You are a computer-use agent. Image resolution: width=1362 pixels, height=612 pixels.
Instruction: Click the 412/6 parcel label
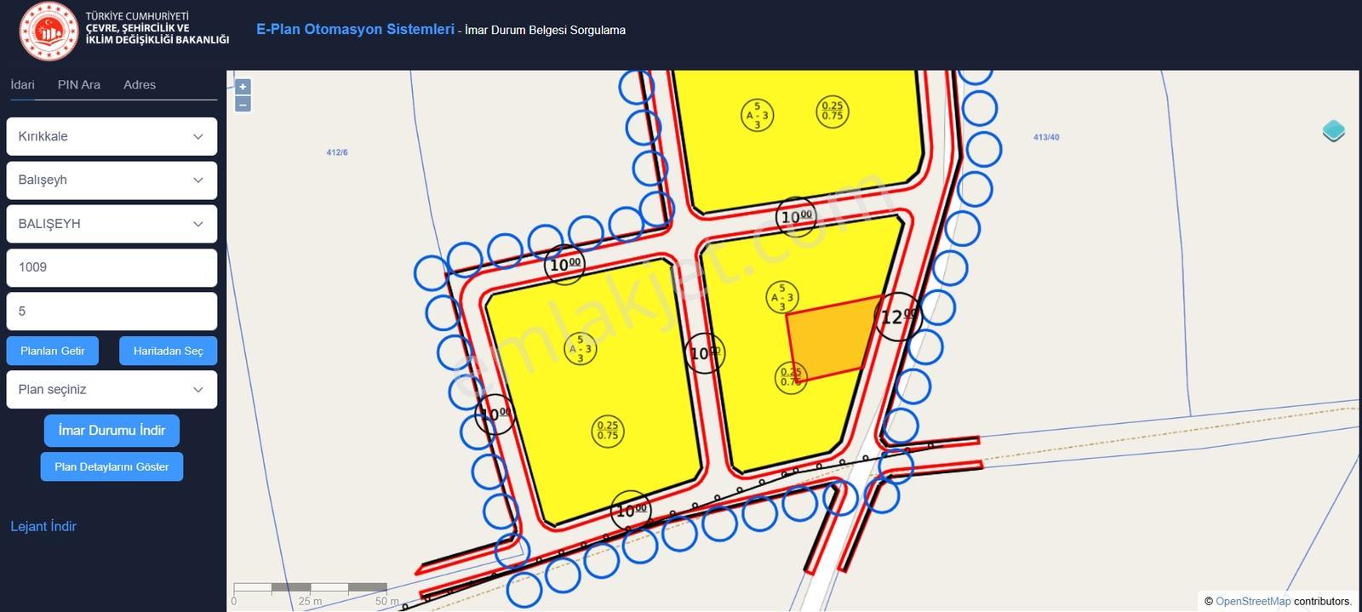[x=337, y=152]
